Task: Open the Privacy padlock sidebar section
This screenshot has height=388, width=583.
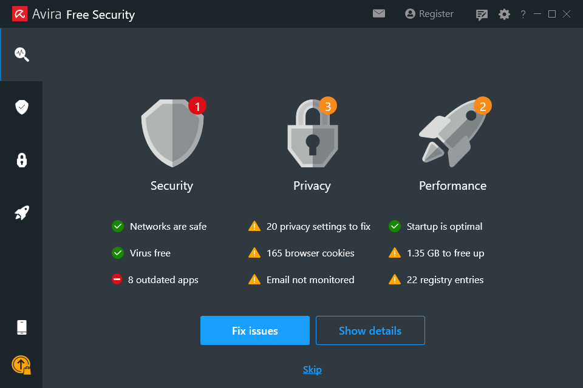Action: [22, 160]
